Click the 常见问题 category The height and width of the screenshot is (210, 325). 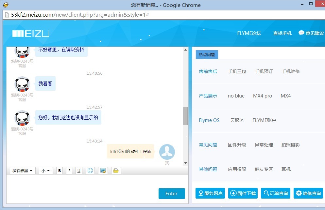tap(208, 145)
